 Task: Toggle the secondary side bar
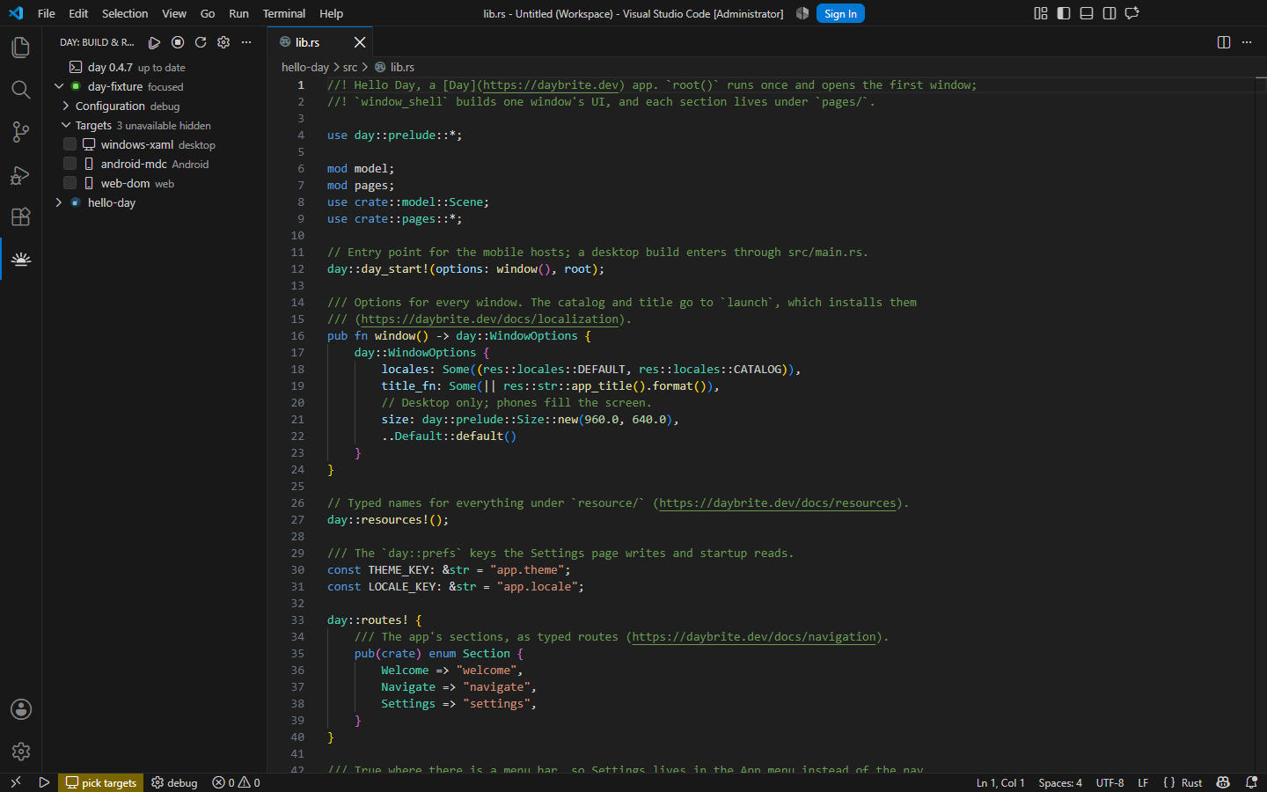[x=1110, y=13]
